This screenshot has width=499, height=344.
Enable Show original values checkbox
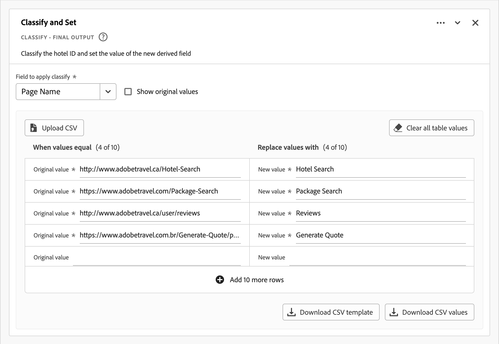128,92
